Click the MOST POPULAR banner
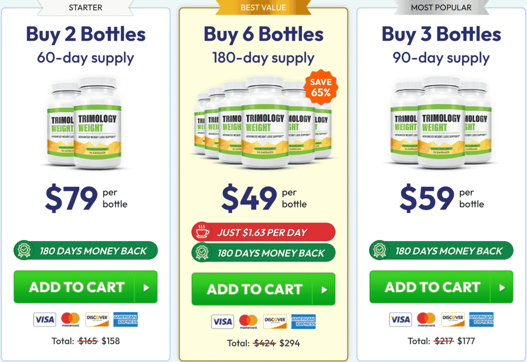 pyautogui.click(x=441, y=8)
